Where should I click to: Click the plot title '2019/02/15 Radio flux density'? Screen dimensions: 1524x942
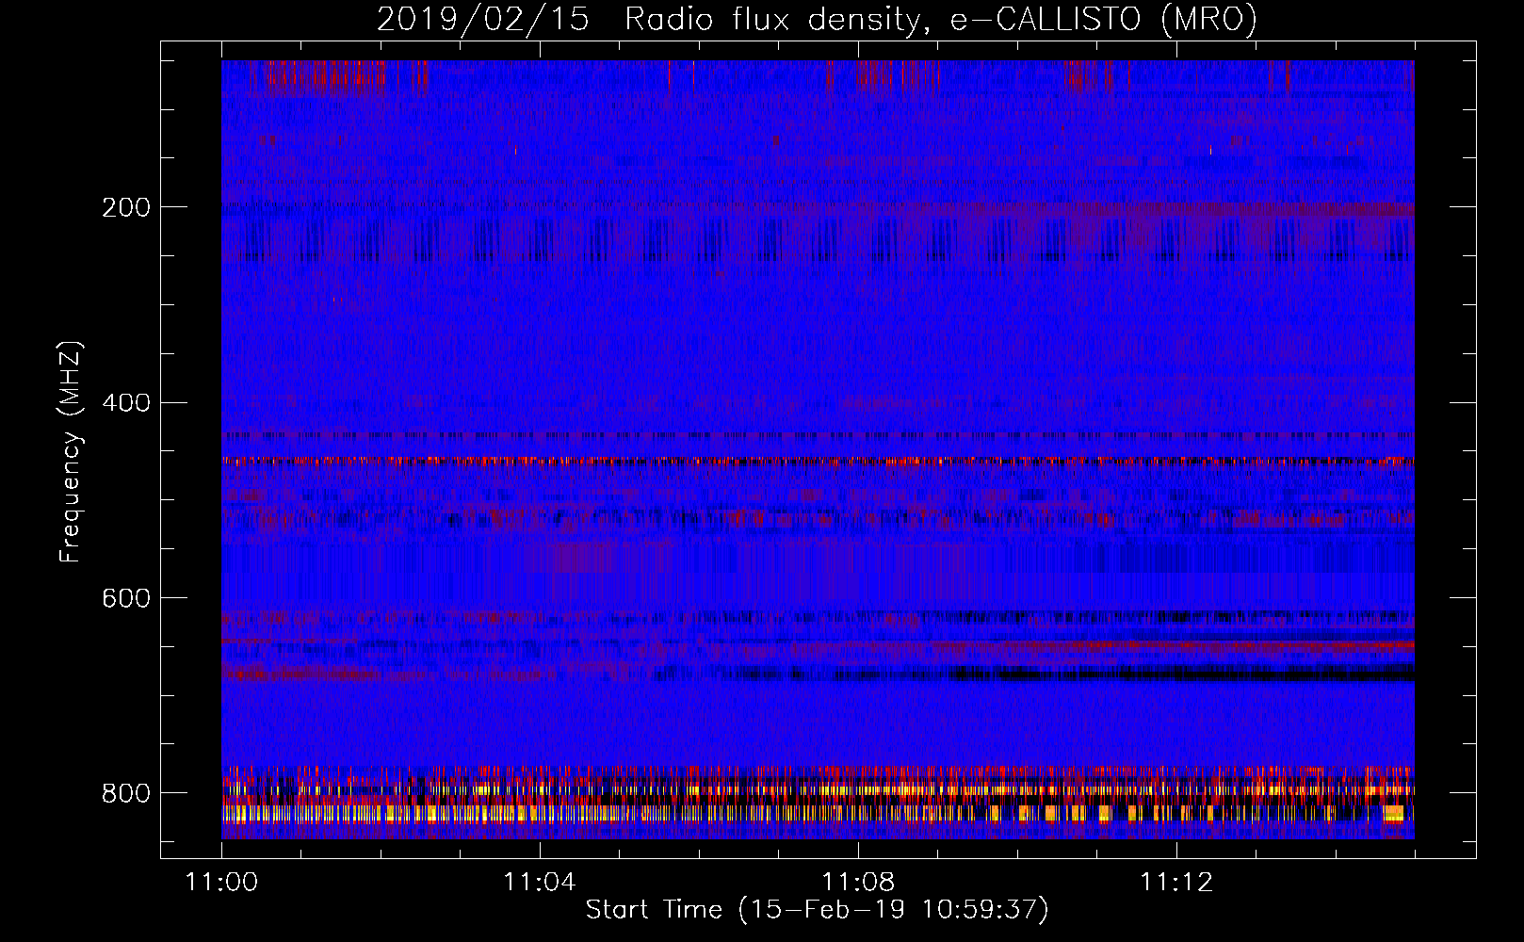pyautogui.click(x=817, y=19)
